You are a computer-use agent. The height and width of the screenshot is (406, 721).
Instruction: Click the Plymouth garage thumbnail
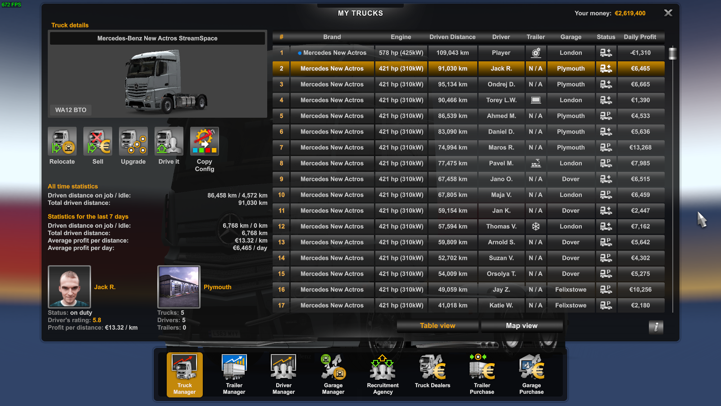[179, 287]
